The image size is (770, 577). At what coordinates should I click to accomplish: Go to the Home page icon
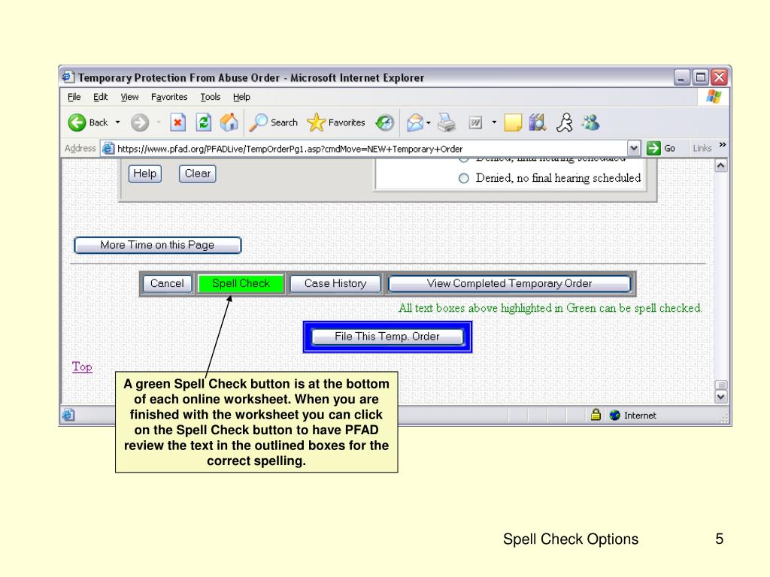pyautogui.click(x=229, y=122)
